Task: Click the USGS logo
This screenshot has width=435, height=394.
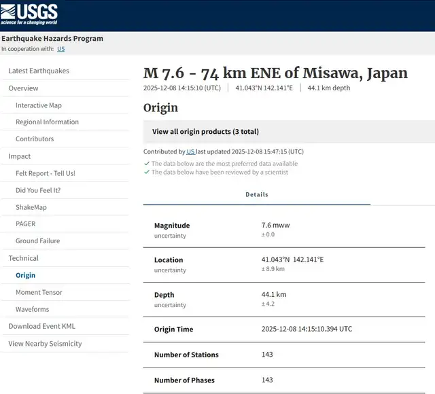Action: [x=29, y=14]
